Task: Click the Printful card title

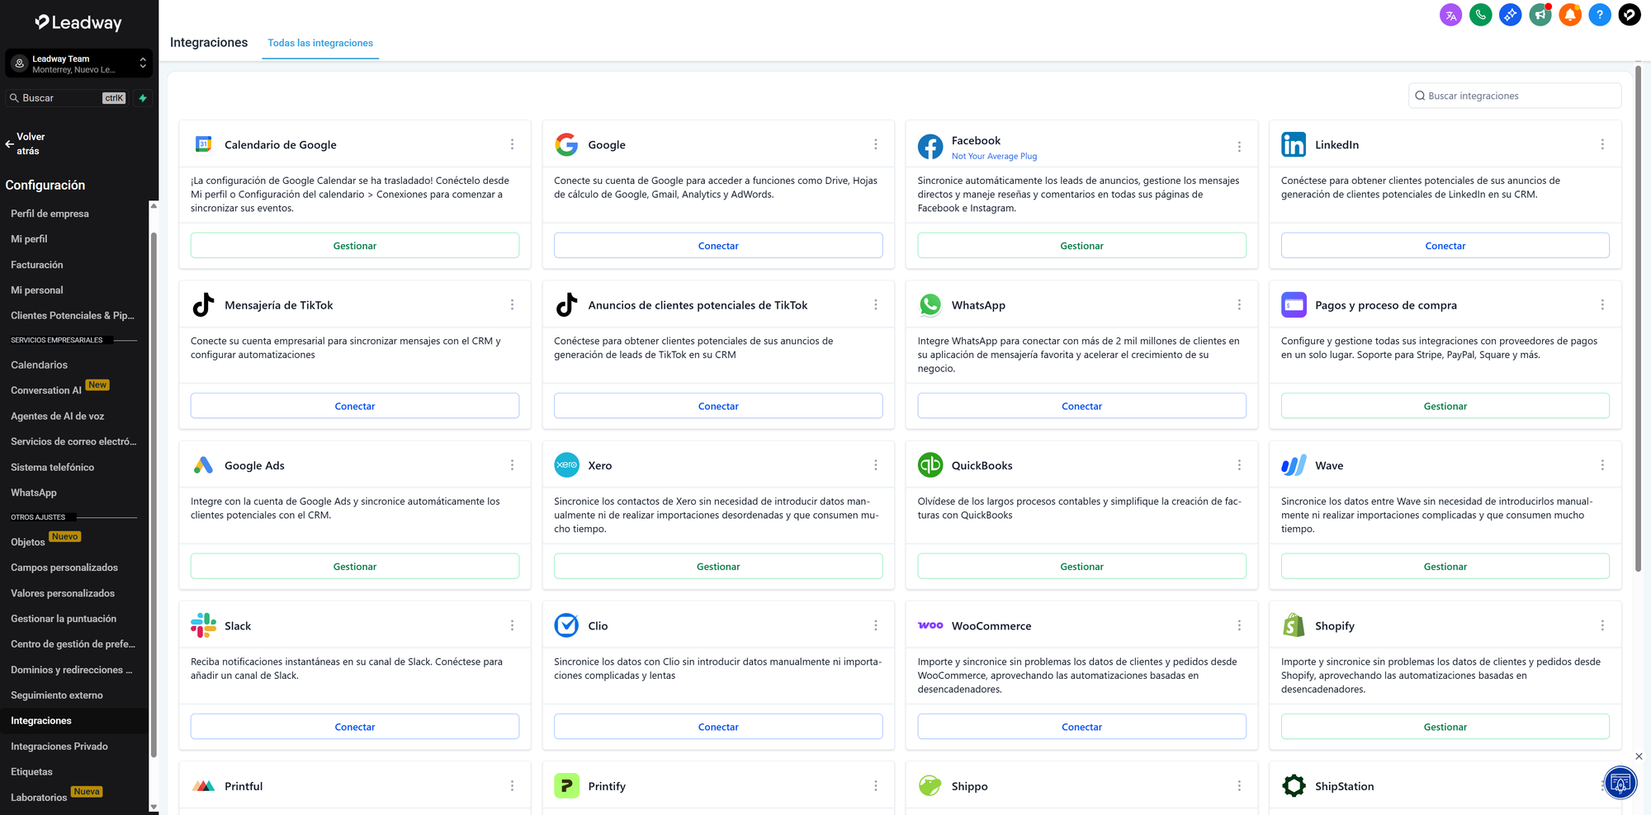Action: [x=244, y=786]
